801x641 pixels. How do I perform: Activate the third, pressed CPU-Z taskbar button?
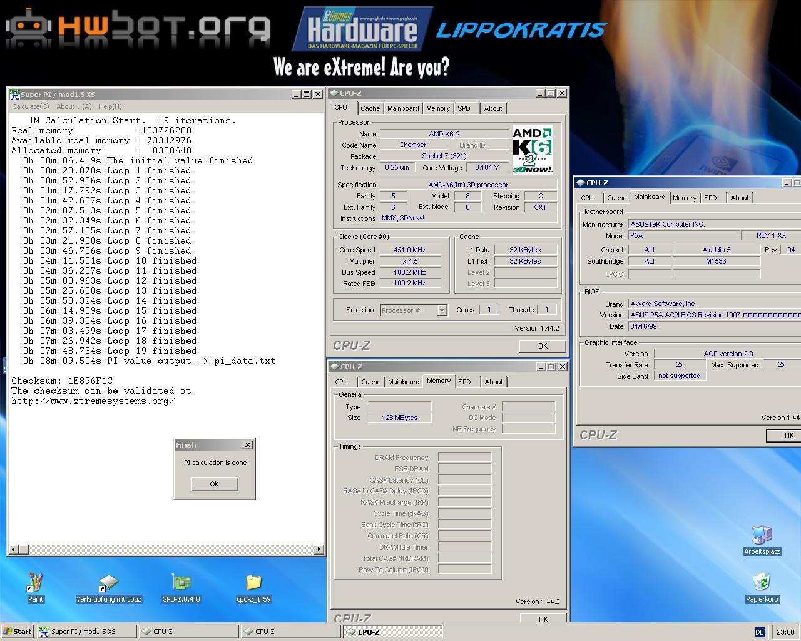393,632
